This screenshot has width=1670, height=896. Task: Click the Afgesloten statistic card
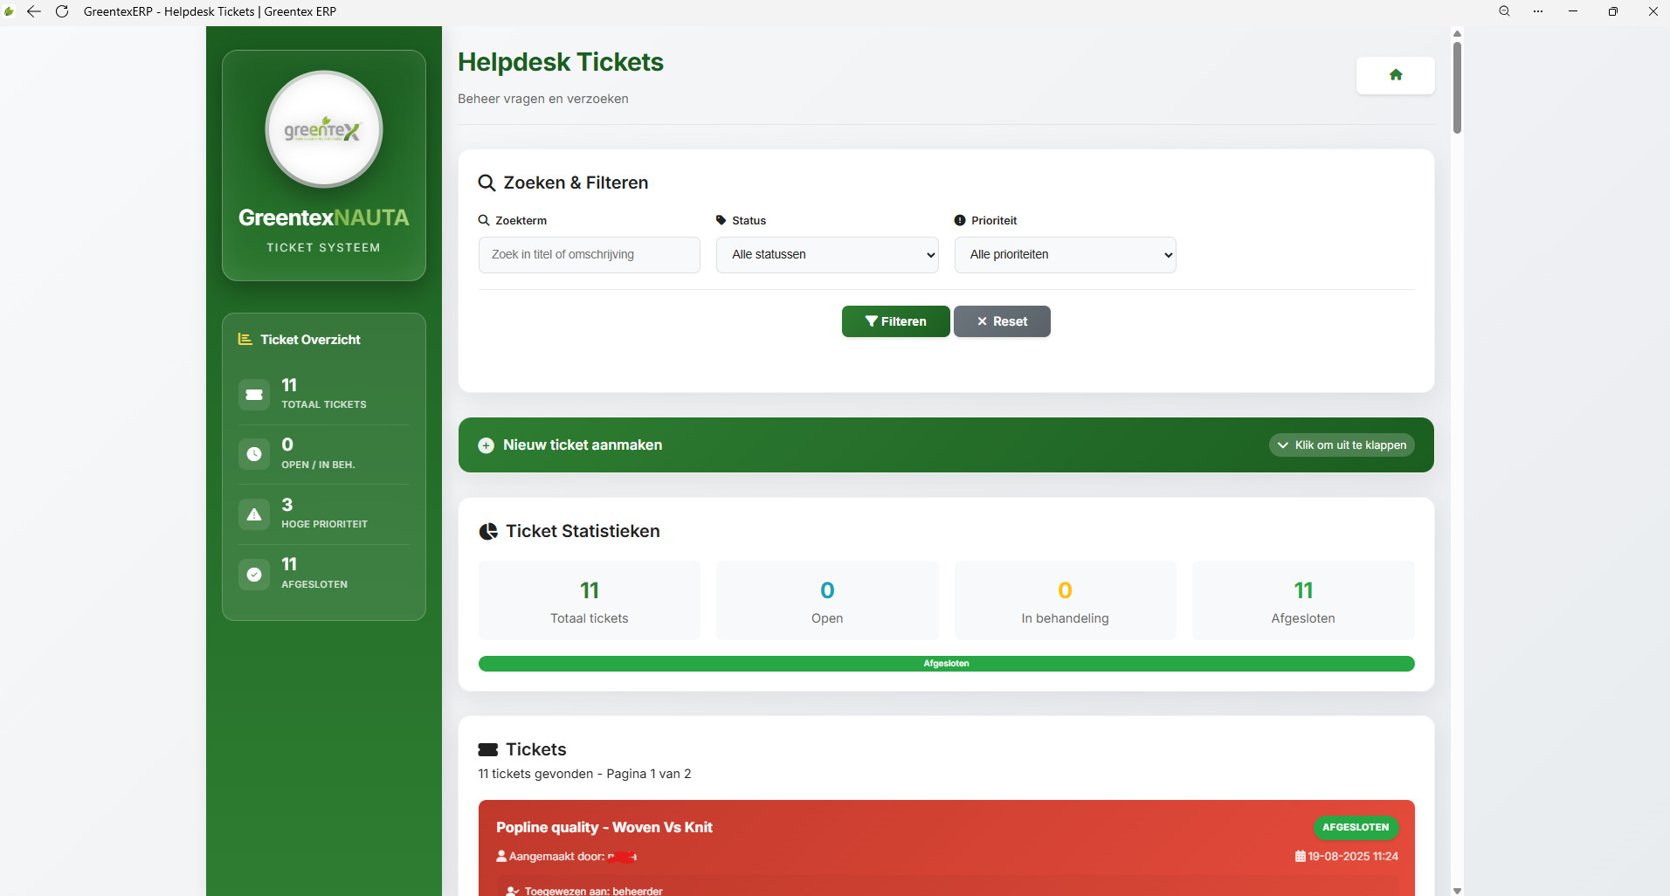click(x=1303, y=601)
